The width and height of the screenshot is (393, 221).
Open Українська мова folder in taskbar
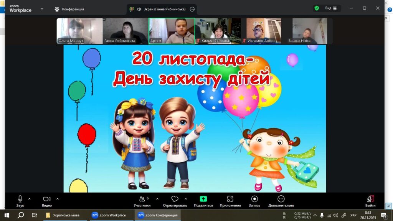[x=63, y=215]
